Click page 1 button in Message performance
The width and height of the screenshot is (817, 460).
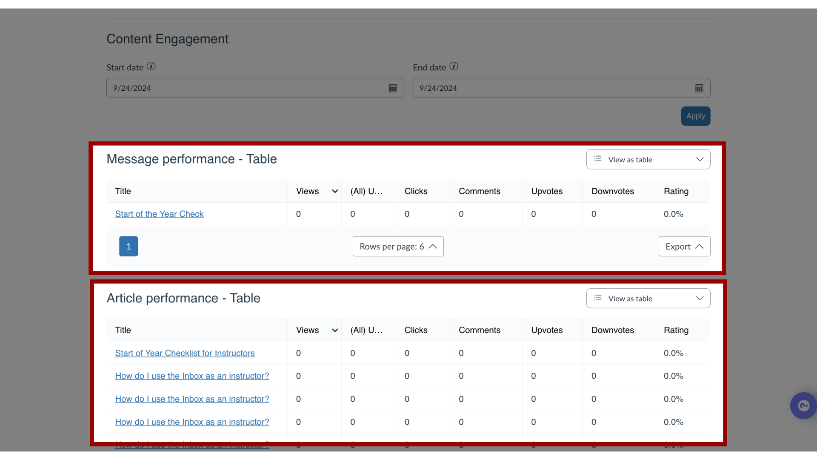128,246
